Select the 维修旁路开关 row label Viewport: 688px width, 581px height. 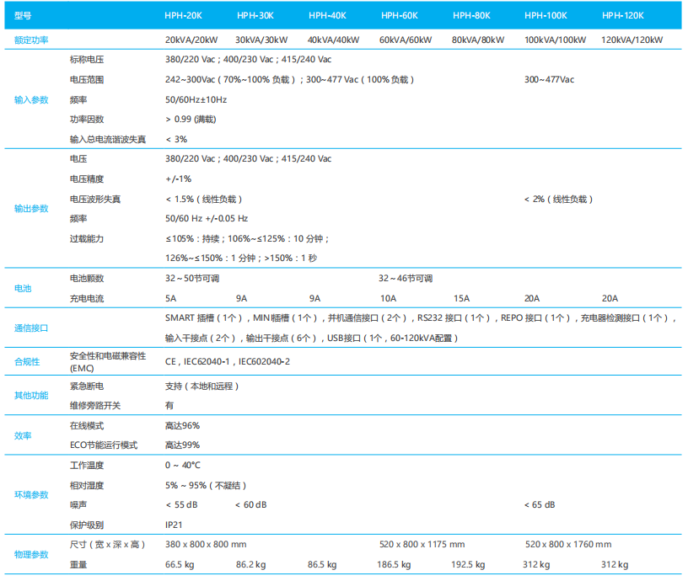click(x=95, y=406)
